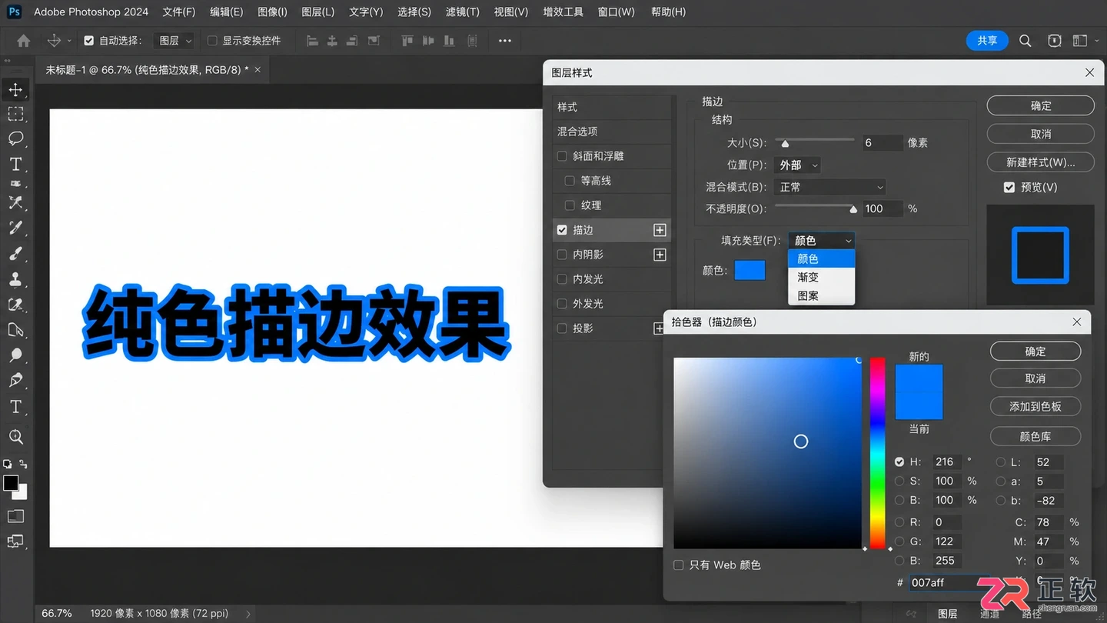Click align top edges icon
1107x623 pixels.
pyautogui.click(x=408, y=41)
